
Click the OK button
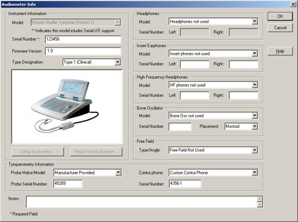click(x=280, y=16)
